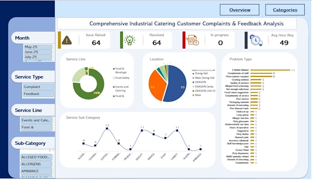Click the Service Line slicer header
The width and height of the screenshot is (312, 181).
(33, 110)
